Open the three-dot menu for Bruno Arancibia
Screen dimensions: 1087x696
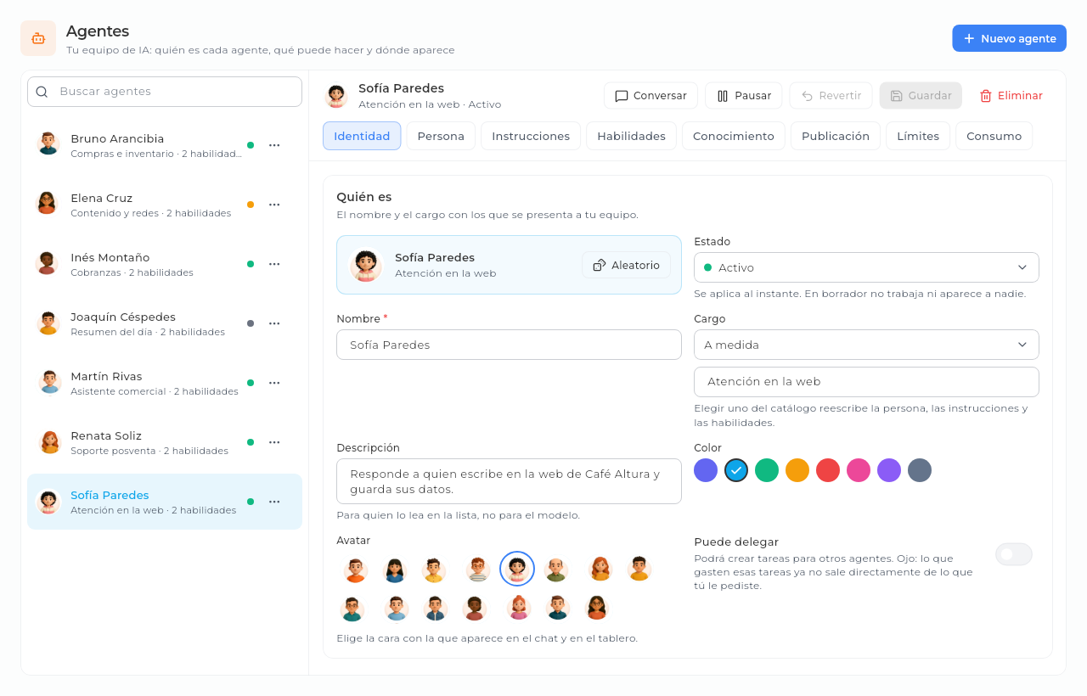274,145
